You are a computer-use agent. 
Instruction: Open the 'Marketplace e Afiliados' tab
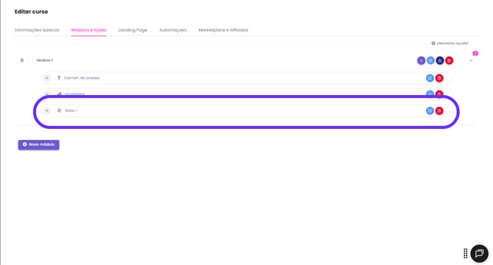(223, 30)
